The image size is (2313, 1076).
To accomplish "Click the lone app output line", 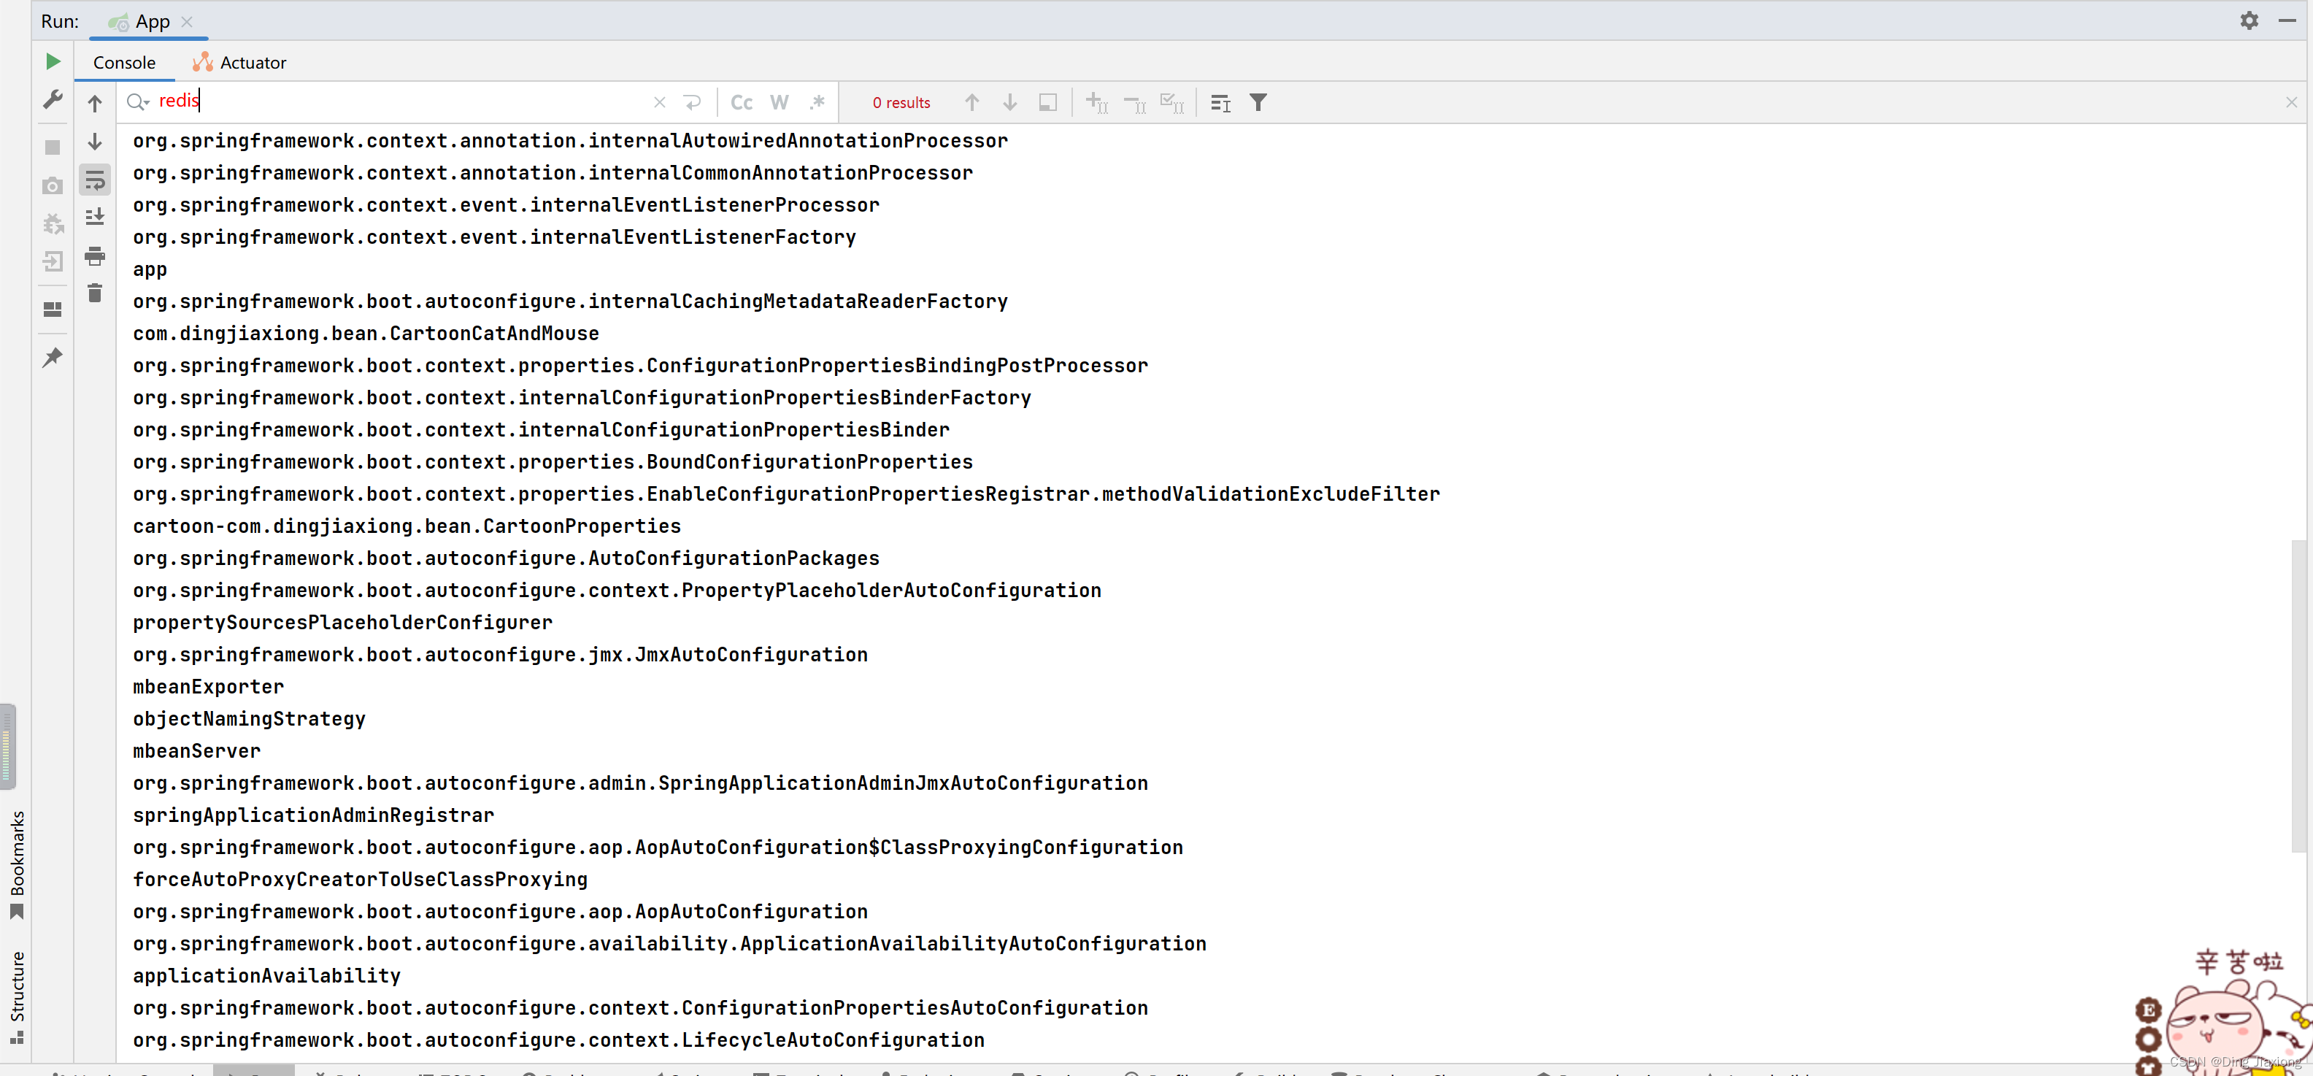I will pos(150,269).
